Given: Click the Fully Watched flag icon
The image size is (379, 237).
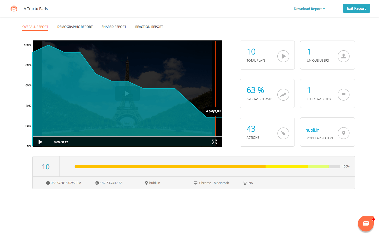Looking at the screenshot, I should 343,95.
